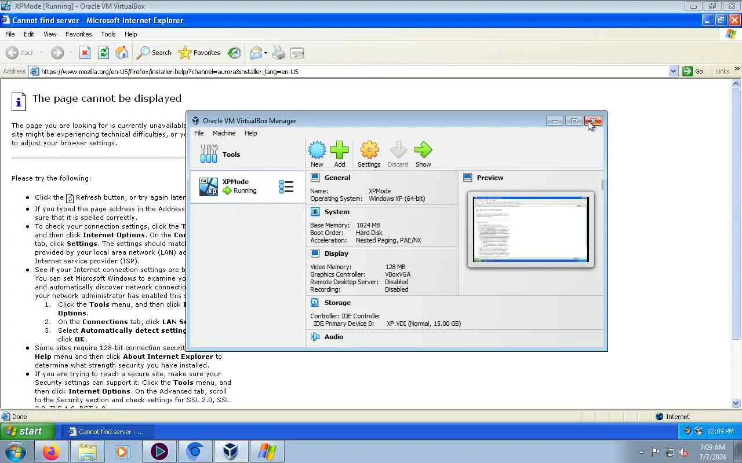This screenshot has width=742, height=463.
Task: Click the Storage section header
Action: pyautogui.click(x=337, y=303)
